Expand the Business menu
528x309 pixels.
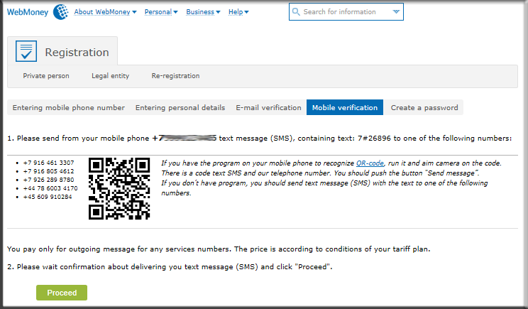[203, 12]
